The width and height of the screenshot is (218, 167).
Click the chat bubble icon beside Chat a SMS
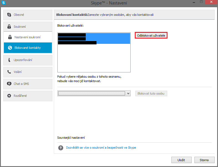click(9, 84)
